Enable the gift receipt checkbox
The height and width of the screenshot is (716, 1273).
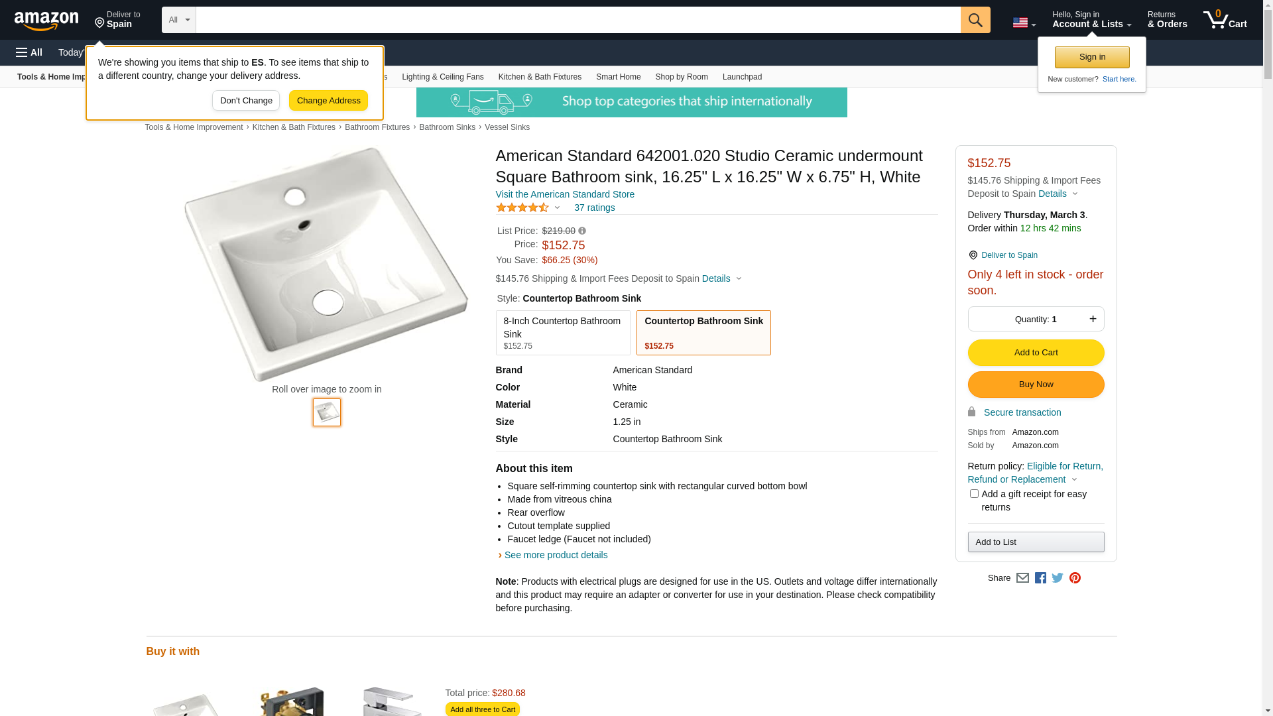pos(974,494)
